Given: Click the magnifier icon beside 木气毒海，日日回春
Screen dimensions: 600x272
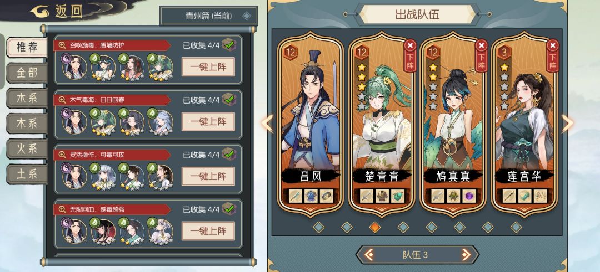Looking at the screenshot, I should 62,100.
